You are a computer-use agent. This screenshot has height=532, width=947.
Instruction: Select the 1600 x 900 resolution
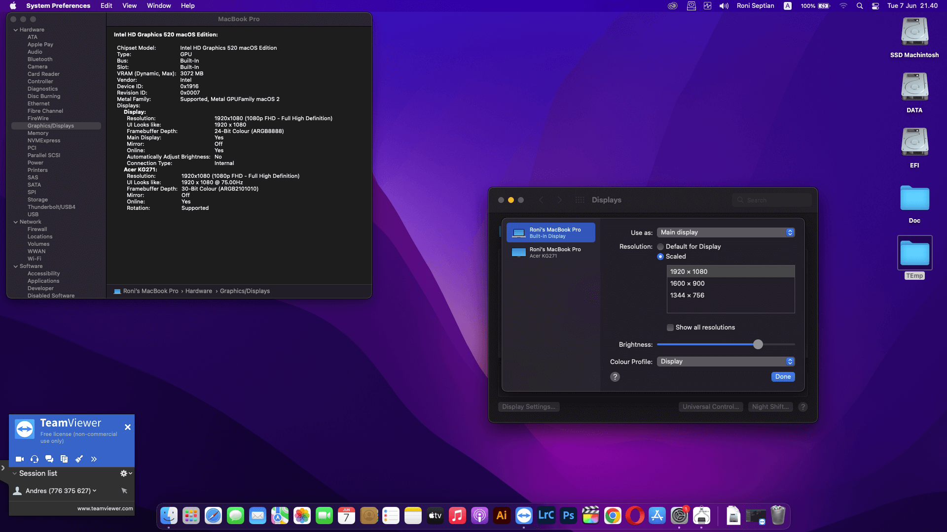688,283
